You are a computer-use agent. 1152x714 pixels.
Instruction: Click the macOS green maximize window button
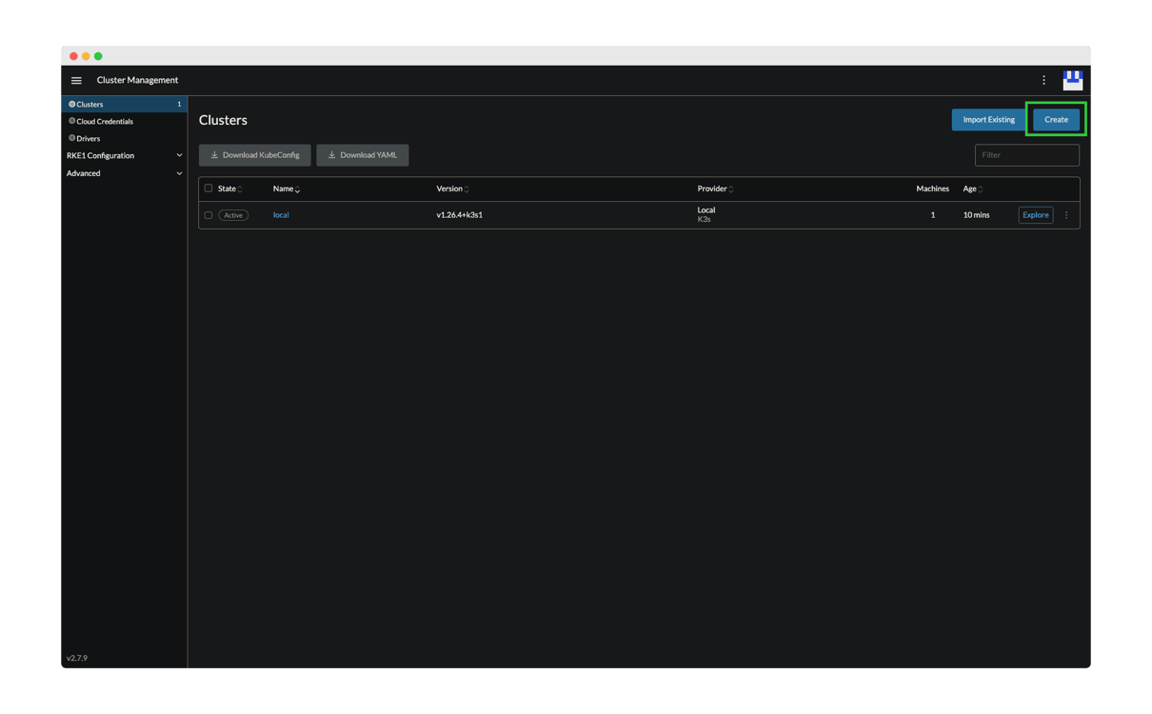click(98, 56)
